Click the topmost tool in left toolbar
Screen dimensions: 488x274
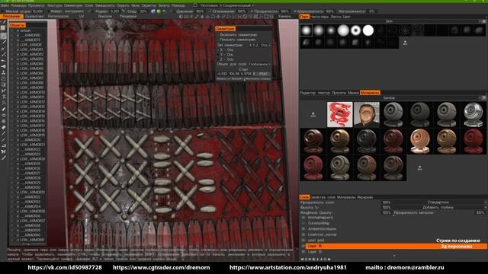tap(3, 22)
